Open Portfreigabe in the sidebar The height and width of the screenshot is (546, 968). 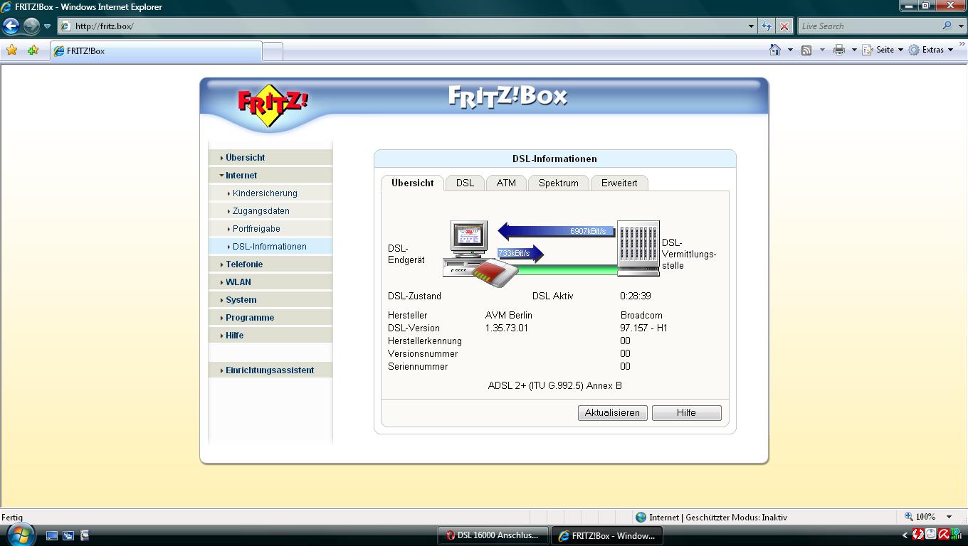coord(270,229)
